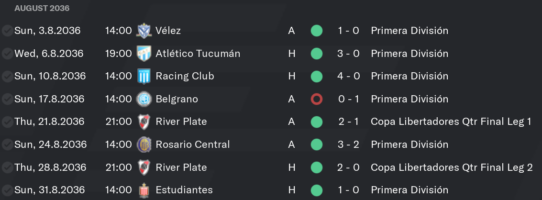Open Copa Libertadores Qtr Final Leg 2 competition
542x200 pixels.
(x=452, y=167)
